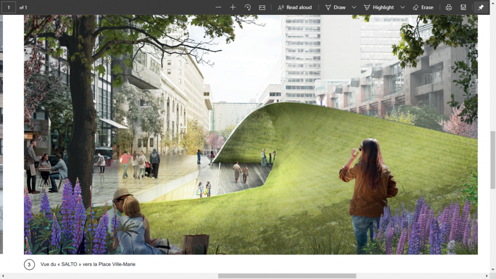Open the Highlight color options dropdown
496x279 pixels.
coord(402,7)
